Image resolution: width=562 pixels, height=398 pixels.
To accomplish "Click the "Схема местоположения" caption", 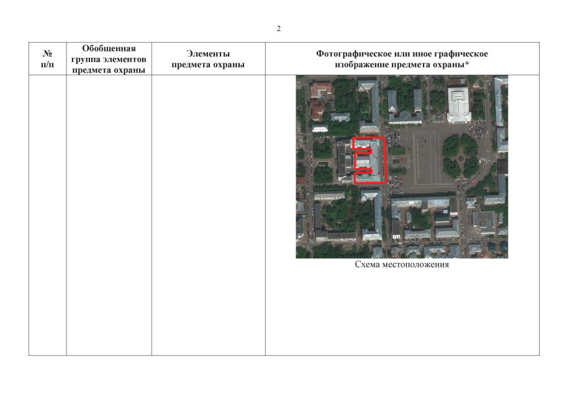I will (401, 265).
